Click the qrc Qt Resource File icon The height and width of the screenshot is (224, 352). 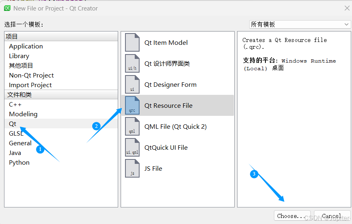coord(132,105)
